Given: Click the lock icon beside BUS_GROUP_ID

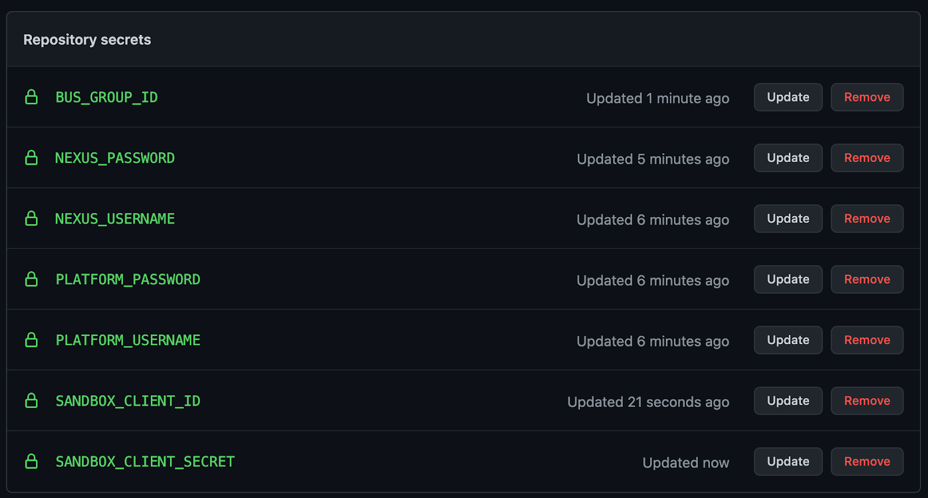Looking at the screenshot, I should point(31,97).
